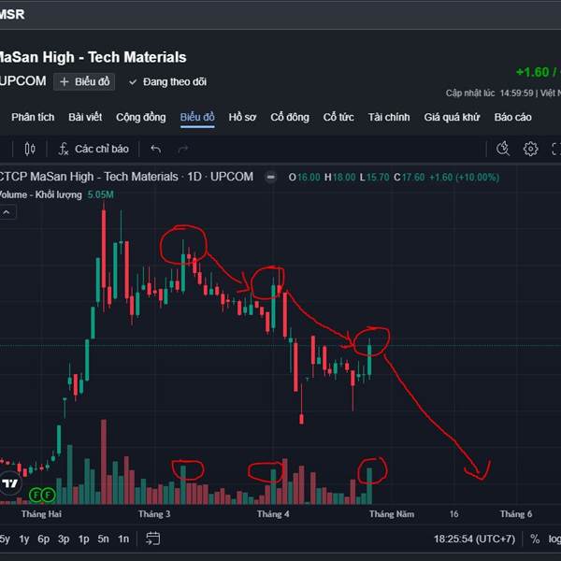Open the quick search lightning icon
The image size is (561, 561).
coord(503,149)
